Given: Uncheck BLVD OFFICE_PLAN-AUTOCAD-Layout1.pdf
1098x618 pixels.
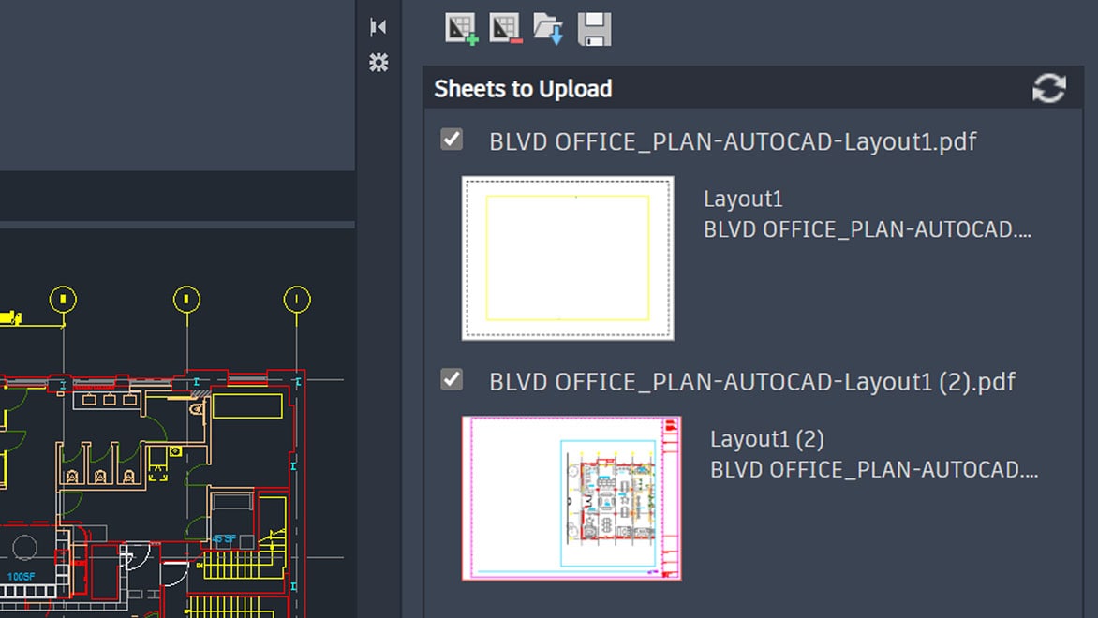Looking at the screenshot, I should coord(451,139).
